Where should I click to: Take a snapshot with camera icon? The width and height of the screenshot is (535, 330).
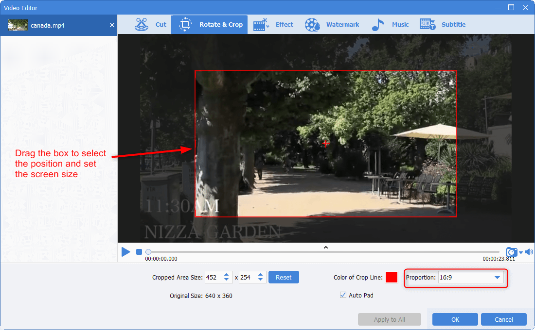pyautogui.click(x=511, y=252)
